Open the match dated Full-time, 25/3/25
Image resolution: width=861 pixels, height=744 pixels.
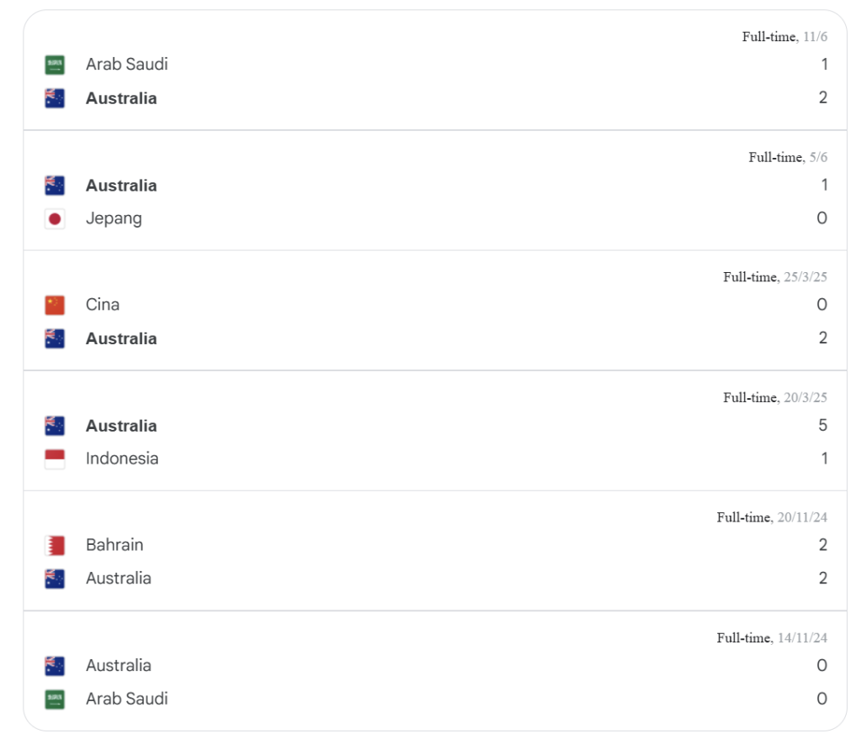coord(435,311)
